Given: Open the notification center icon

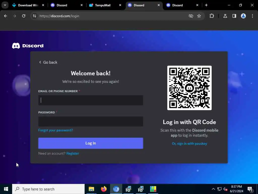Looking at the screenshot, I should pyautogui.click(x=250, y=189).
